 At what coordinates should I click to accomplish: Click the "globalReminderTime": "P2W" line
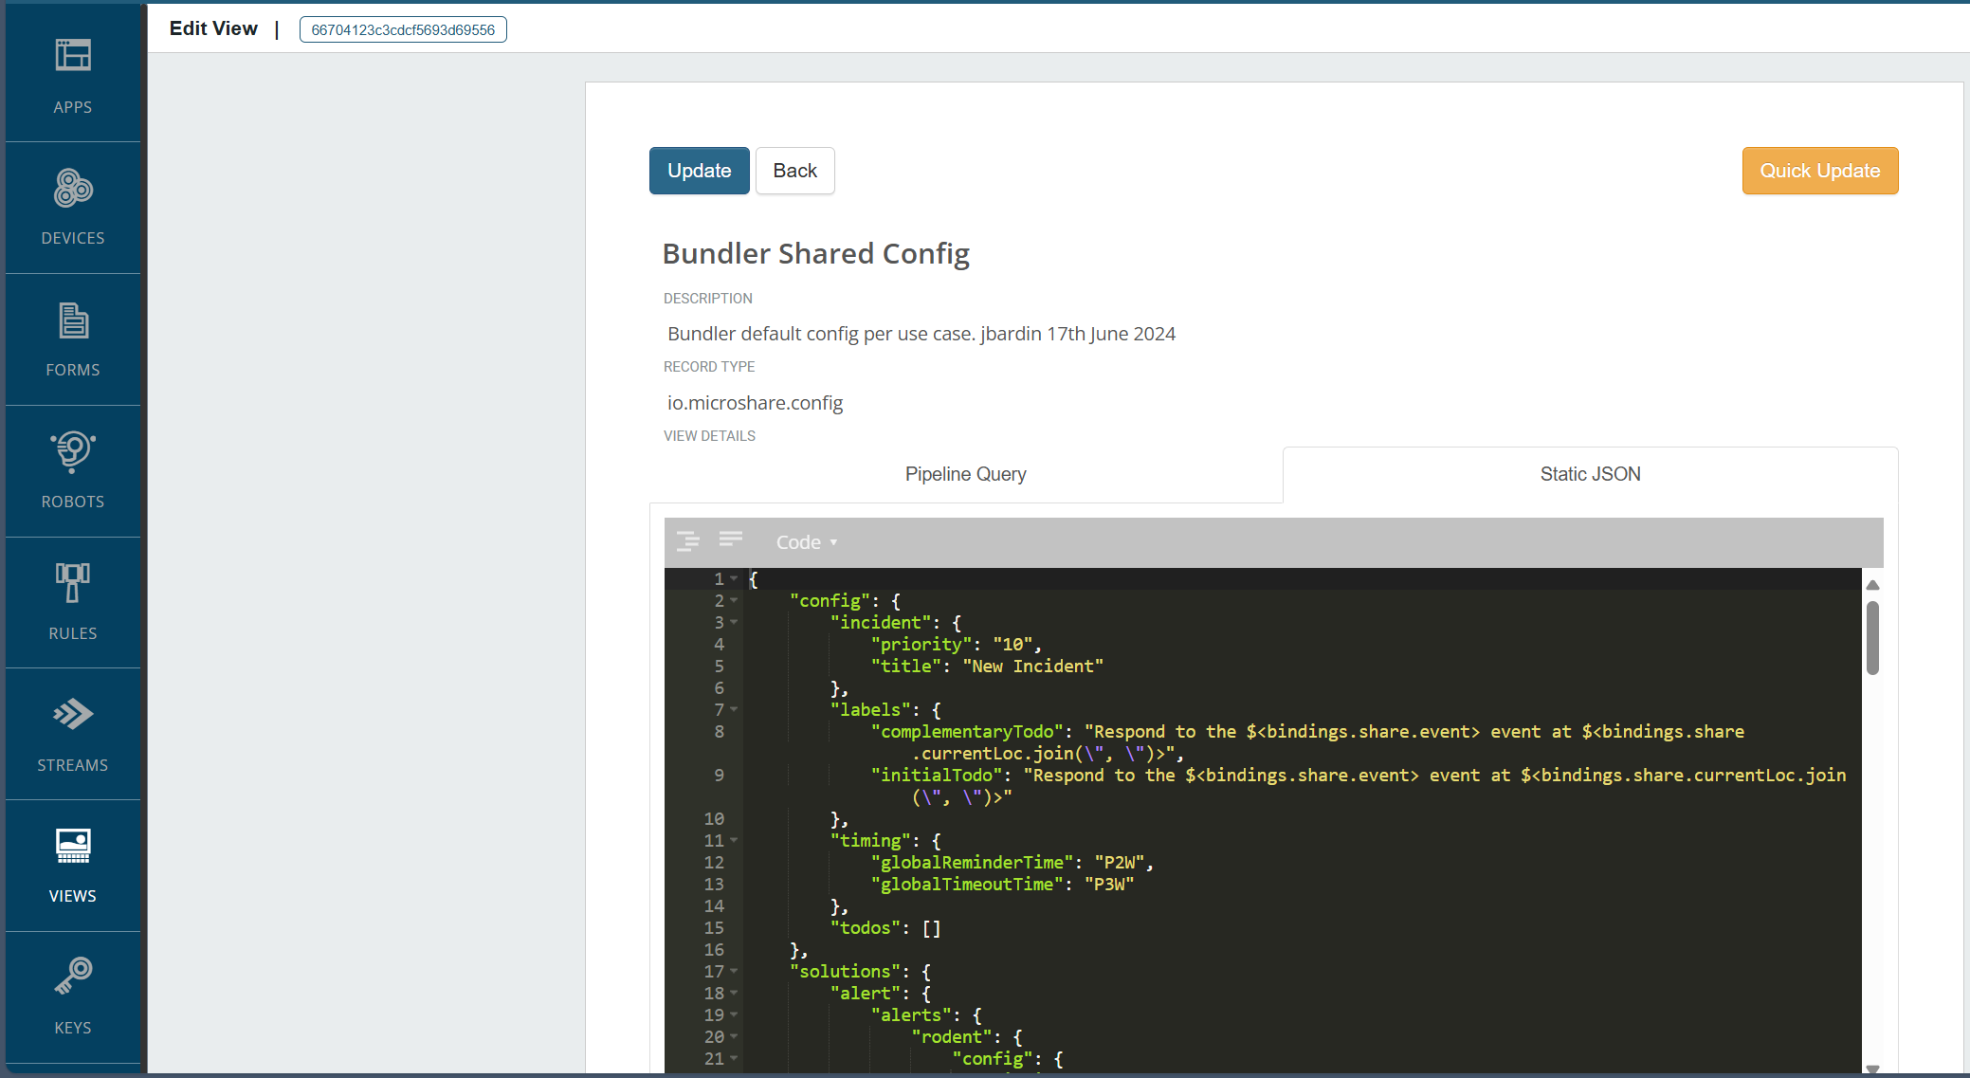[1012, 862]
